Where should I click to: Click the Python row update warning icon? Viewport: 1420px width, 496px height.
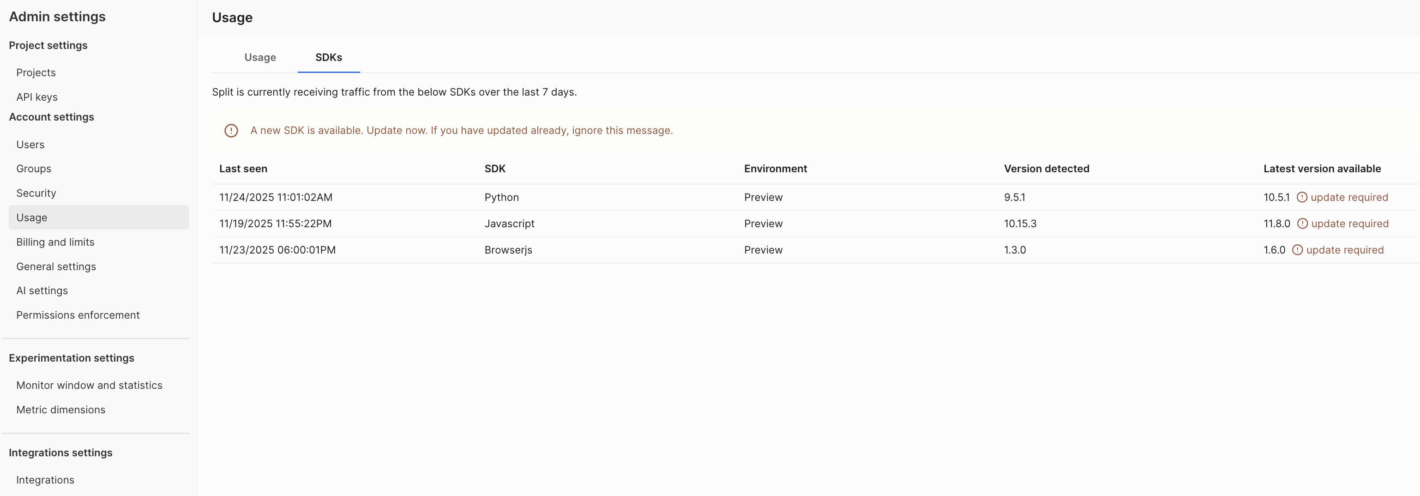[1301, 198]
